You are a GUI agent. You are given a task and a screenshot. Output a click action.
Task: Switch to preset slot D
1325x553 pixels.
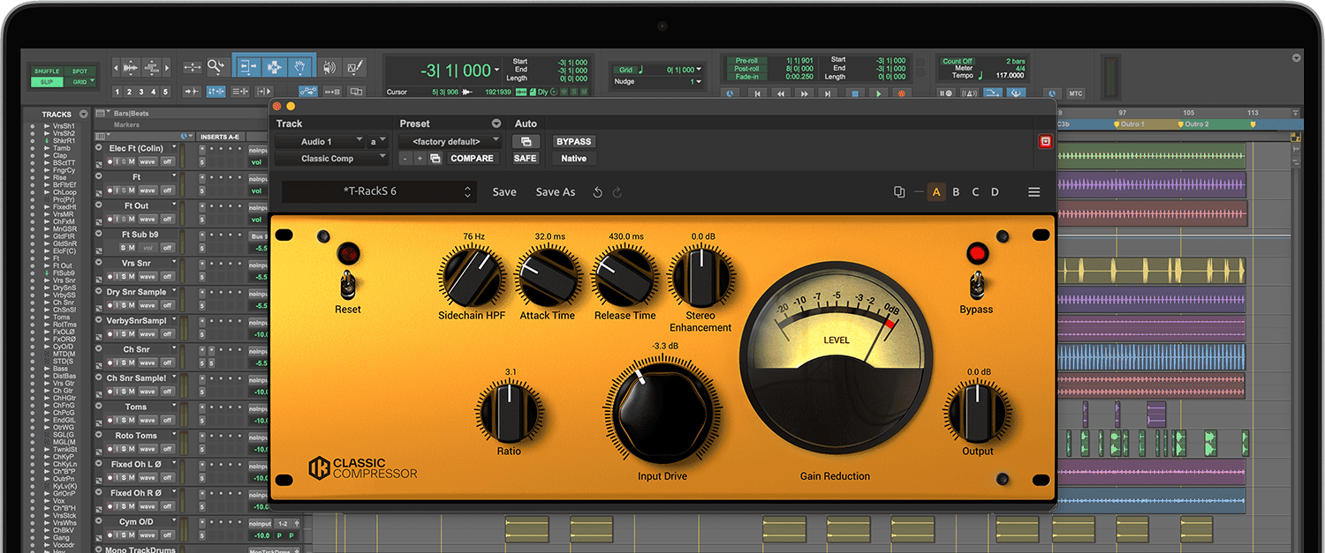click(x=995, y=192)
